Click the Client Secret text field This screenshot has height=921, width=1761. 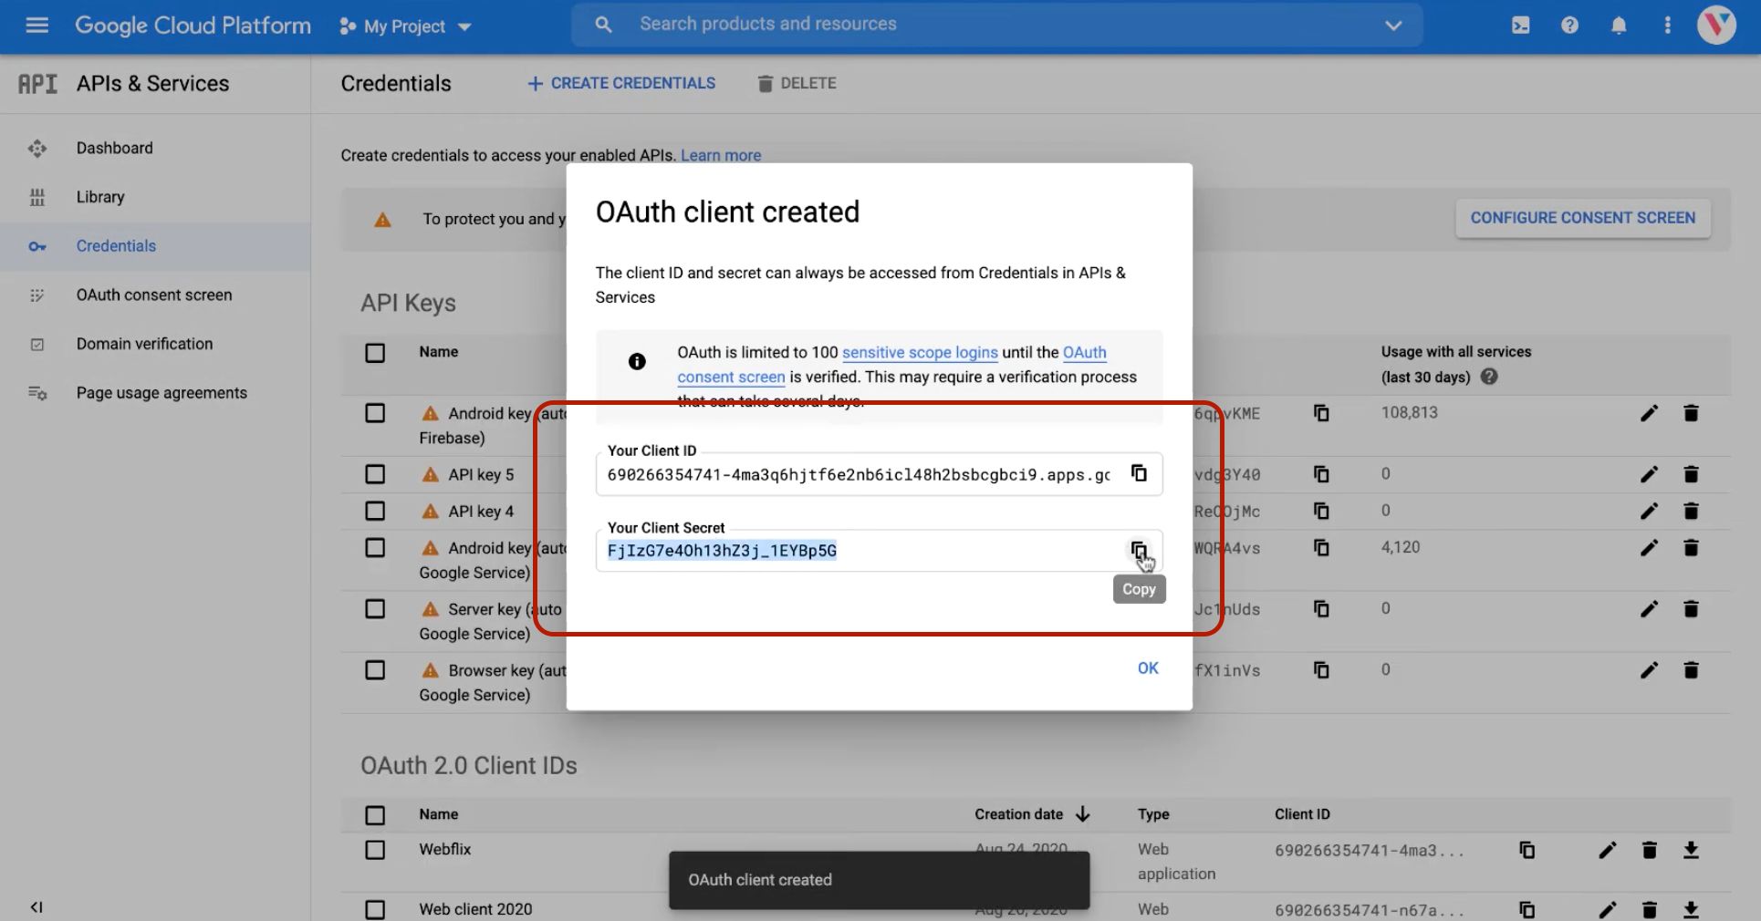858,551
